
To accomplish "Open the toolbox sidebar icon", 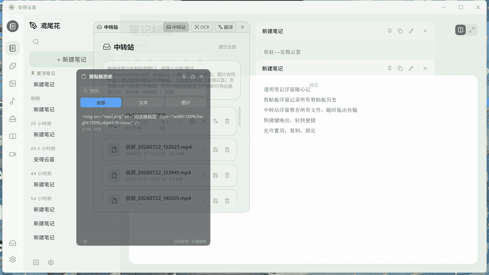I will [12, 119].
